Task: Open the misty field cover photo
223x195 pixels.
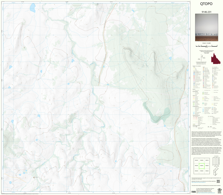Action: [x=206, y=27]
